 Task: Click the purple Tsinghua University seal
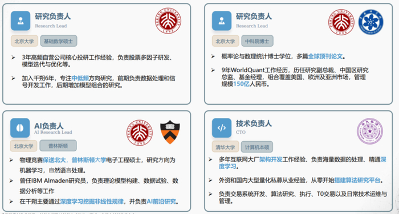(370, 131)
